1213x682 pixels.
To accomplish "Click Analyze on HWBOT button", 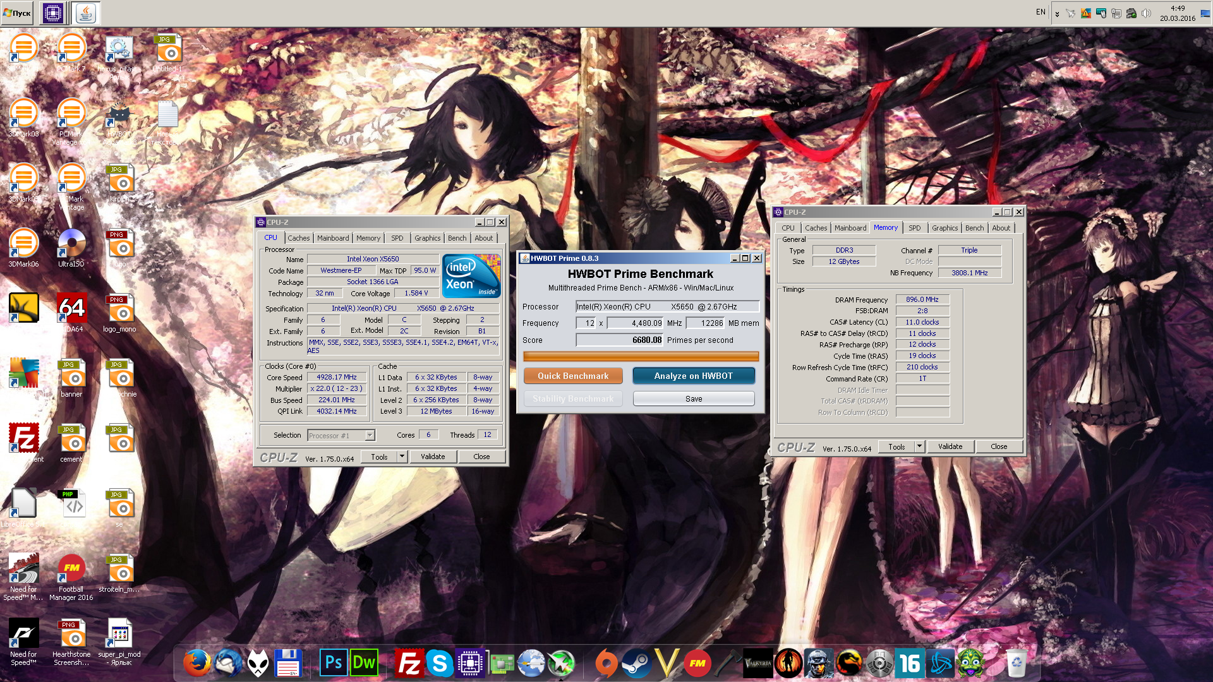I will pyautogui.click(x=694, y=376).
